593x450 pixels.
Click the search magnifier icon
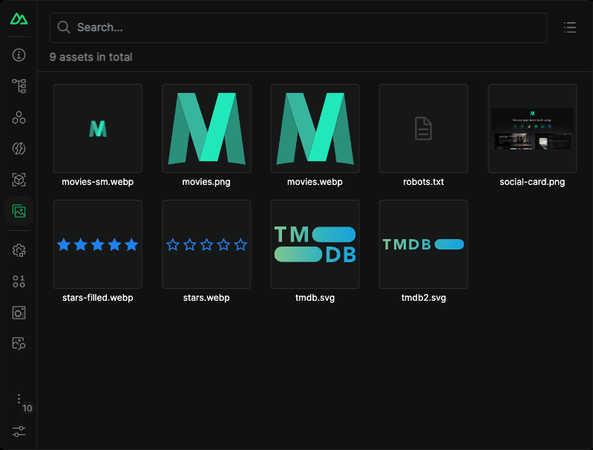64,27
